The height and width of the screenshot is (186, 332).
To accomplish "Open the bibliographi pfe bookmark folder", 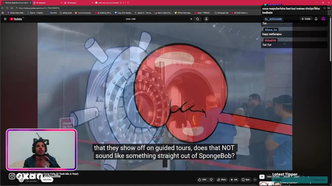I will point(222,13).
